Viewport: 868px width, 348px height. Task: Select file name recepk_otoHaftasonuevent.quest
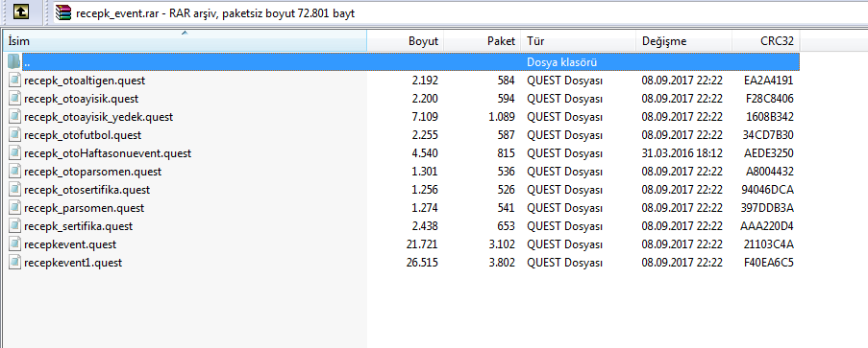pyautogui.click(x=108, y=153)
